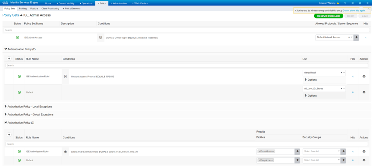Click the group condition icon in Authorization Rule 1

(65, 151)
